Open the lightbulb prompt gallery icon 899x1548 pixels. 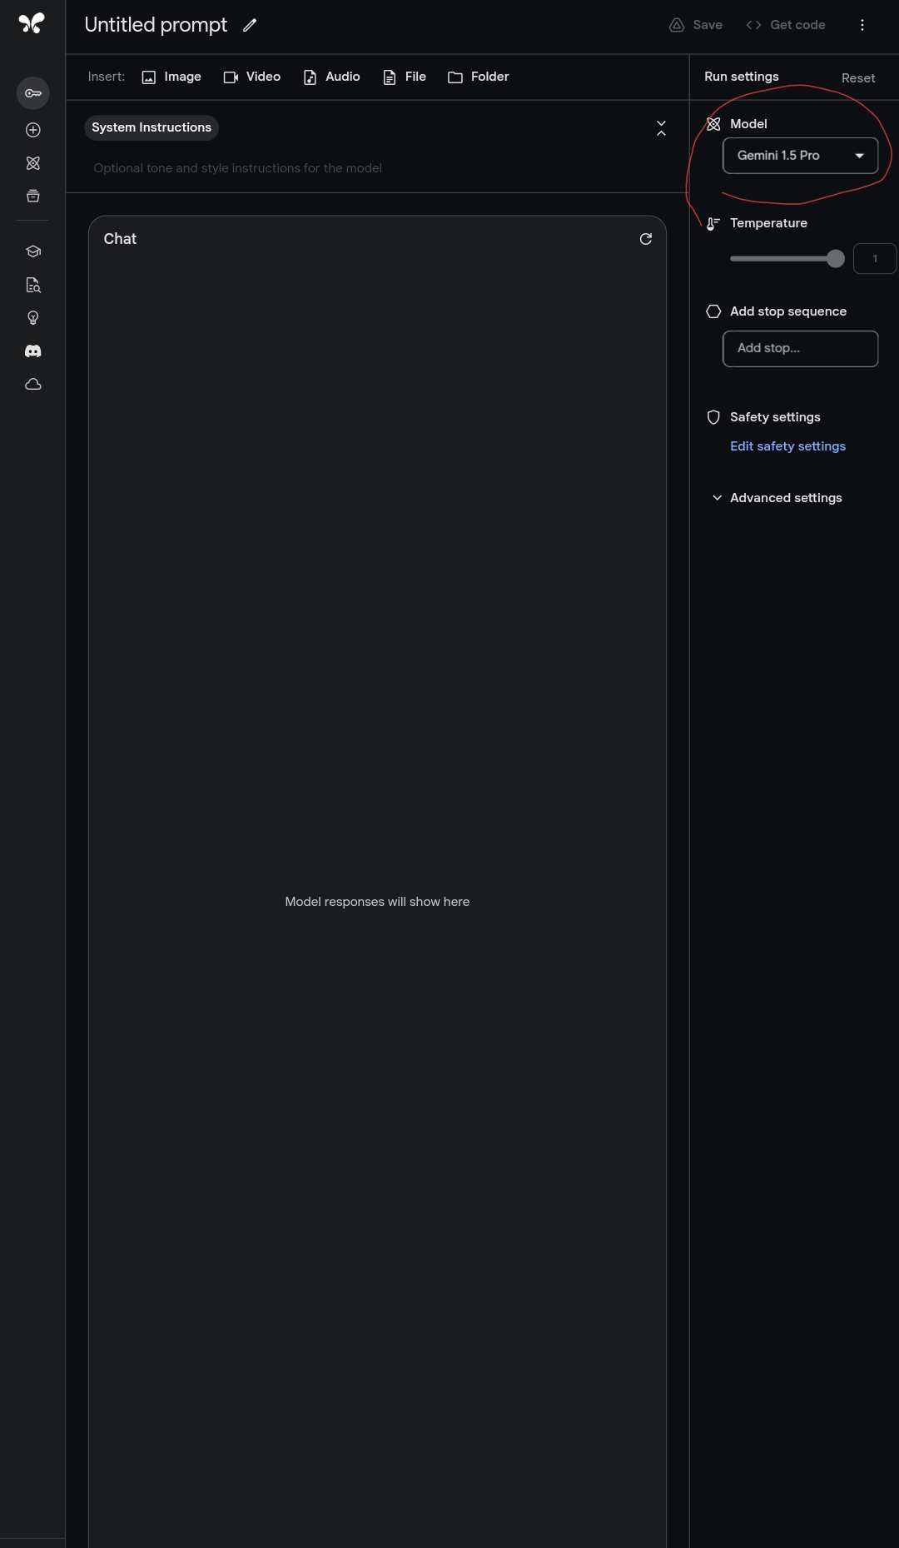(x=33, y=318)
